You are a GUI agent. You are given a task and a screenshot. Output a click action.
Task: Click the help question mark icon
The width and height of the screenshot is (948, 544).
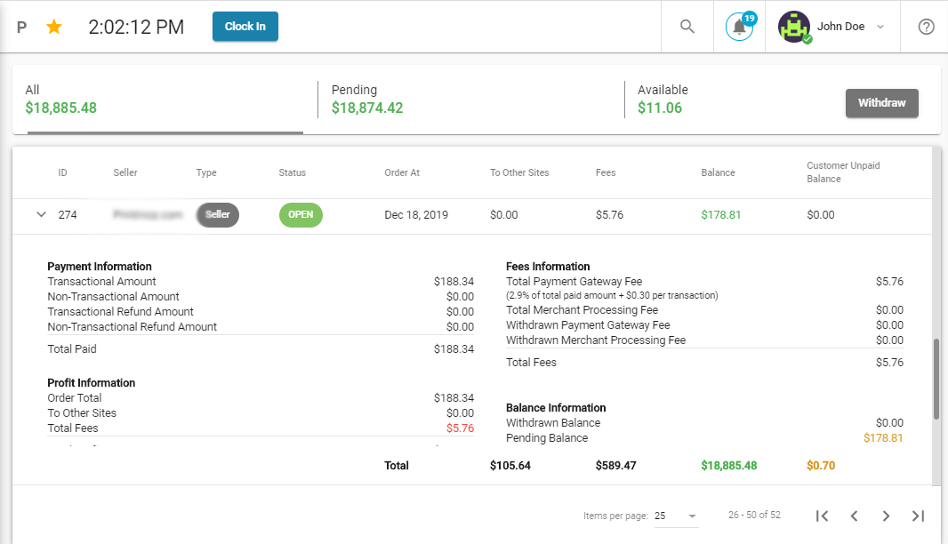926,27
